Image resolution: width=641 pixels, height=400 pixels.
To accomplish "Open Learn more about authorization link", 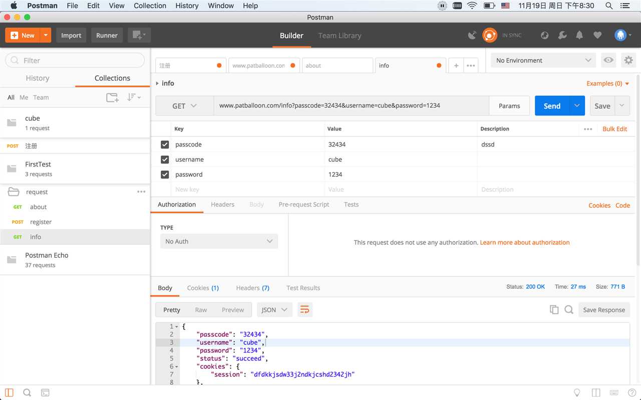I will [x=525, y=242].
